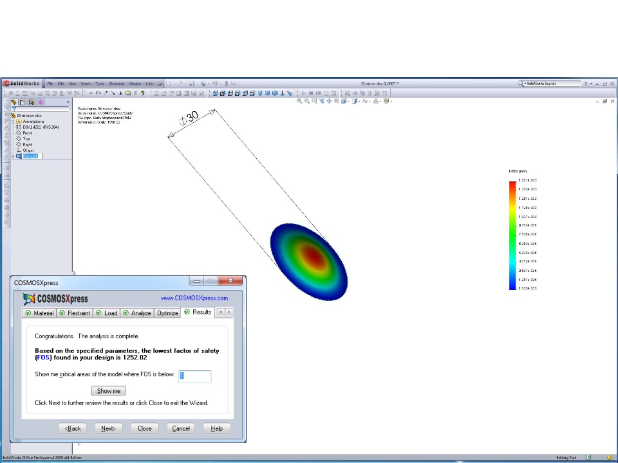Click the SolidWorks Search box

(552, 84)
